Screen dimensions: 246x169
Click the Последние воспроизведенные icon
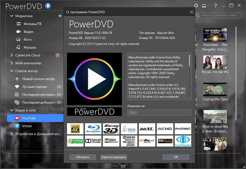point(17,95)
